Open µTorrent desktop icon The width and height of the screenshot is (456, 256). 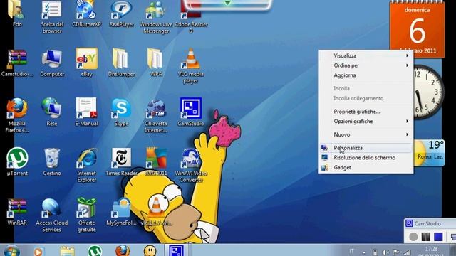[17, 162]
